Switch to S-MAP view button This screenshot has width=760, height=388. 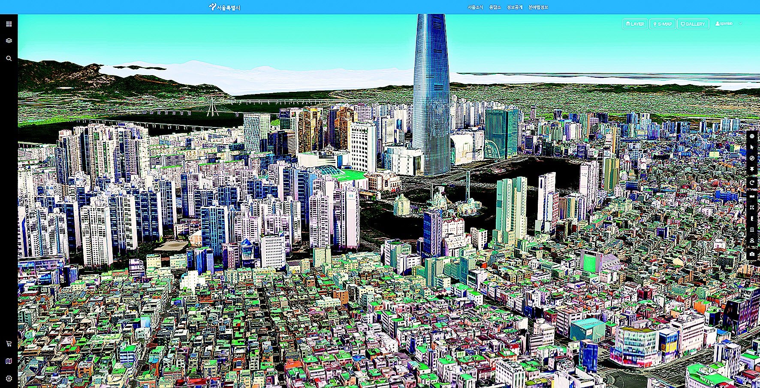[x=662, y=24]
